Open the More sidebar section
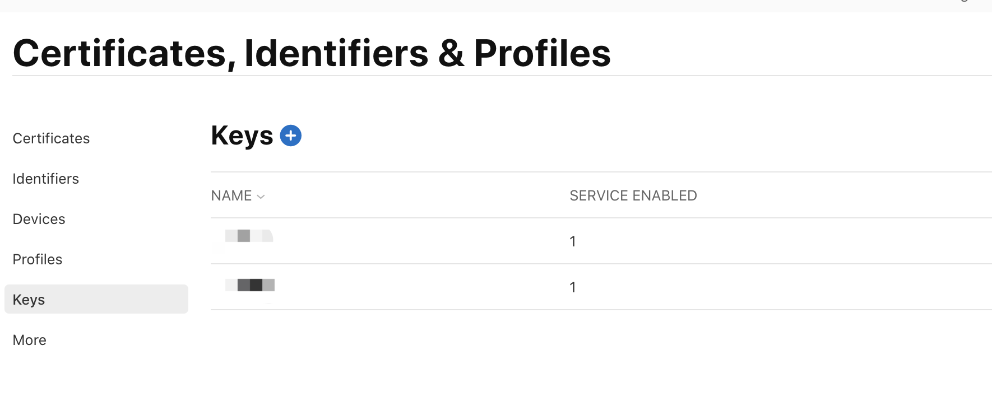This screenshot has width=992, height=420. coord(30,340)
